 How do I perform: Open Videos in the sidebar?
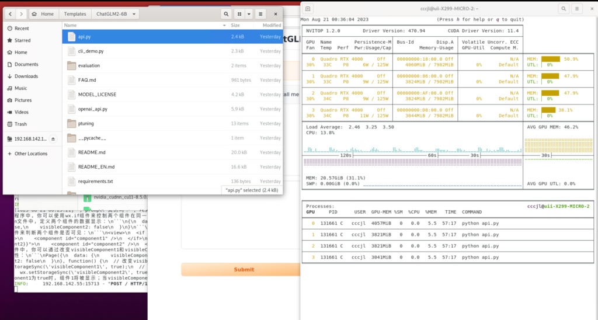pyautogui.click(x=33, y=112)
